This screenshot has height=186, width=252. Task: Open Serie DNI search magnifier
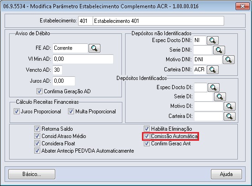[219, 50]
